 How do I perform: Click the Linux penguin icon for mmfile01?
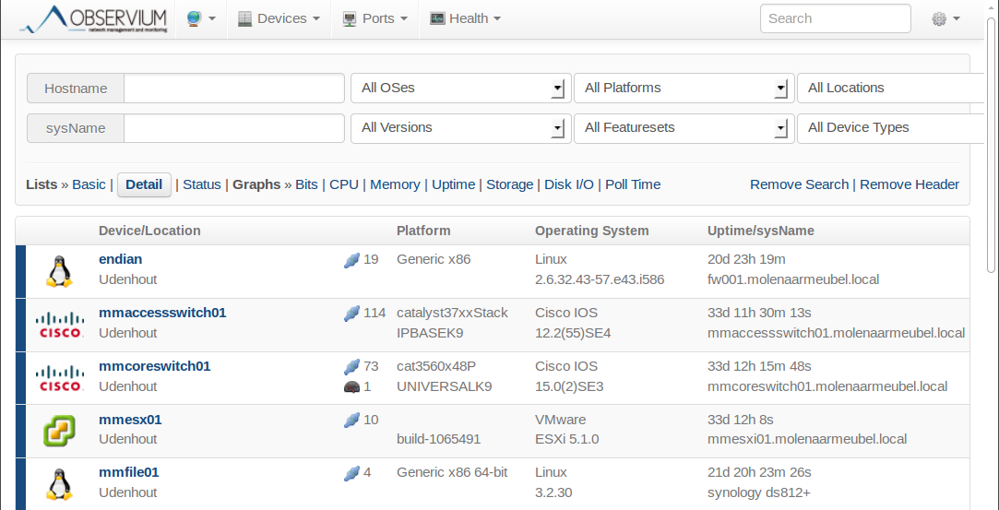(59, 484)
